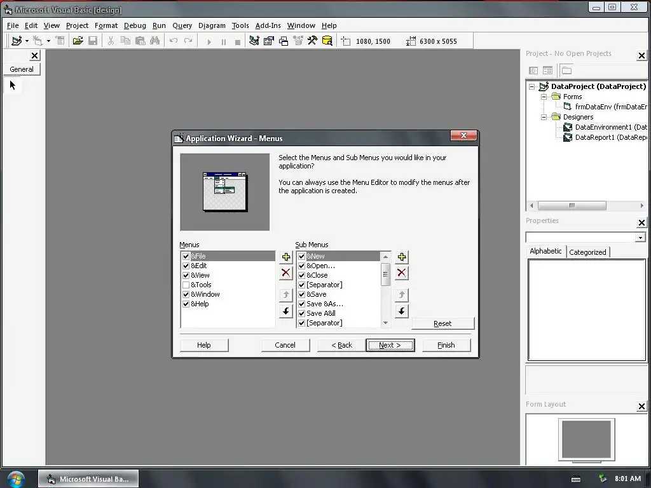This screenshot has width=651, height=488.
Task: Enable the &Tools menu checkbox
Action: coord(186,285)
